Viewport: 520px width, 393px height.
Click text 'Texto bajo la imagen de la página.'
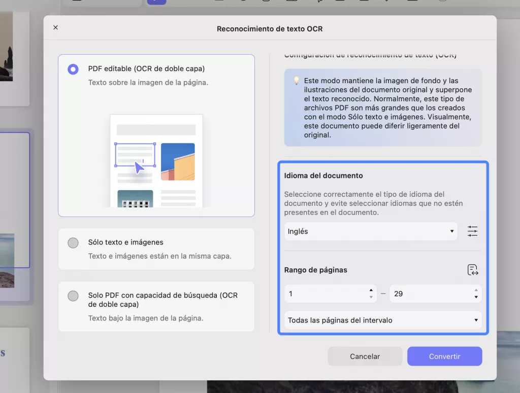coord(146,318)
